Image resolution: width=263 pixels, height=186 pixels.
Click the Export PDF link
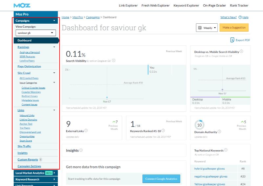(x=243, y=40)
